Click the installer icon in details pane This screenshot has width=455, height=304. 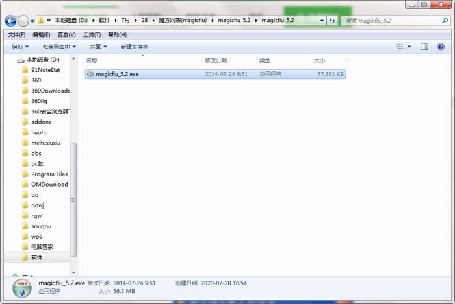point(21,288)
